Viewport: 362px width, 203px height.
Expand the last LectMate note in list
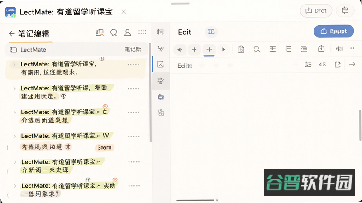15,186
